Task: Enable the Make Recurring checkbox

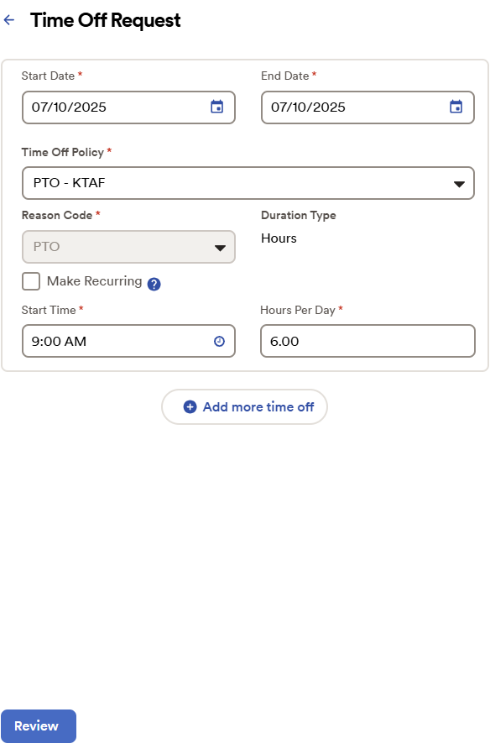Action: 31,281
